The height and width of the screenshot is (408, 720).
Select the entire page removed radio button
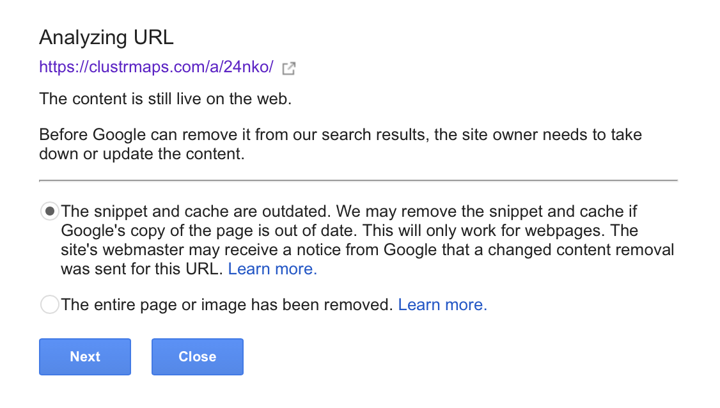click(x=49, y=304)
